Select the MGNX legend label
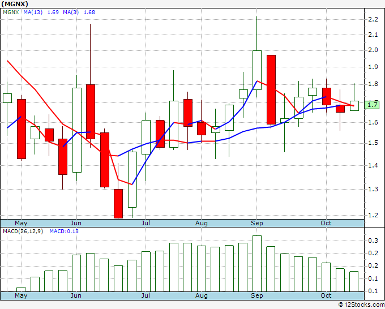 point(11,12)
